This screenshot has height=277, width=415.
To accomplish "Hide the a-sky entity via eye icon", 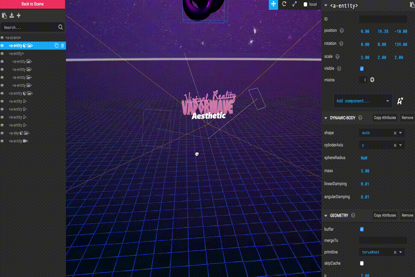I will (2, 133).
